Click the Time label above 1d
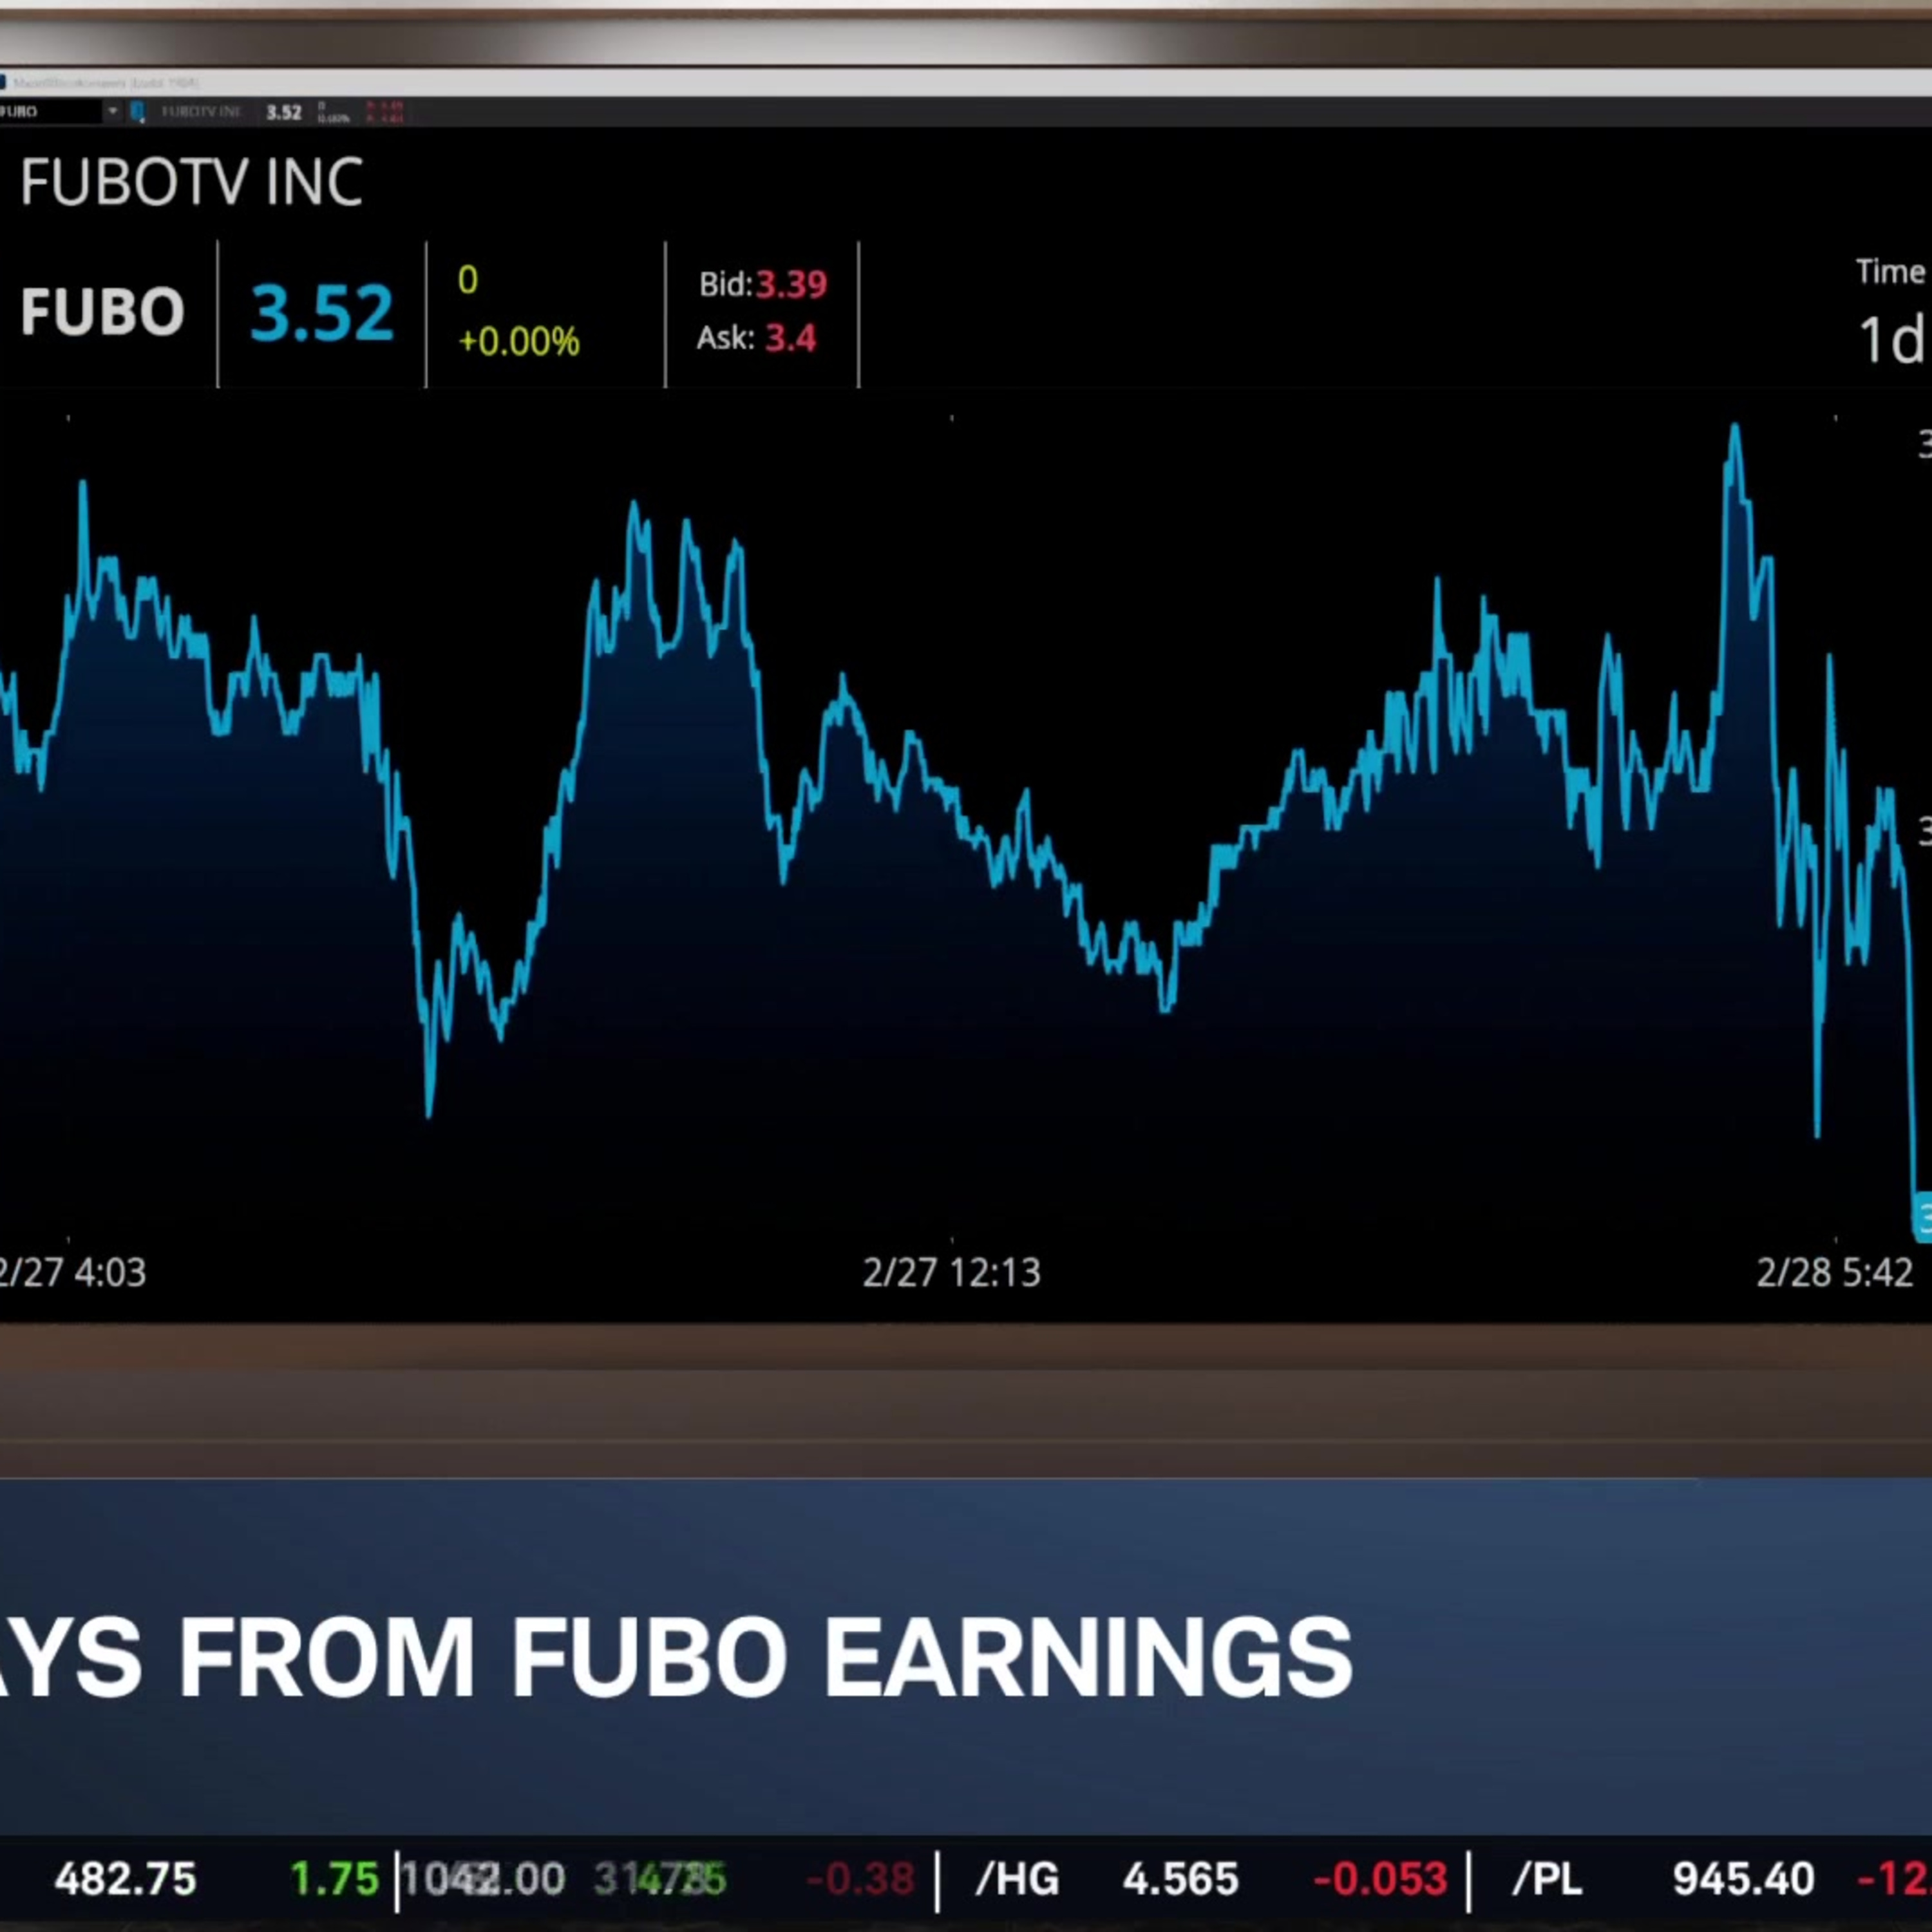 click(x=1890, y=272)
